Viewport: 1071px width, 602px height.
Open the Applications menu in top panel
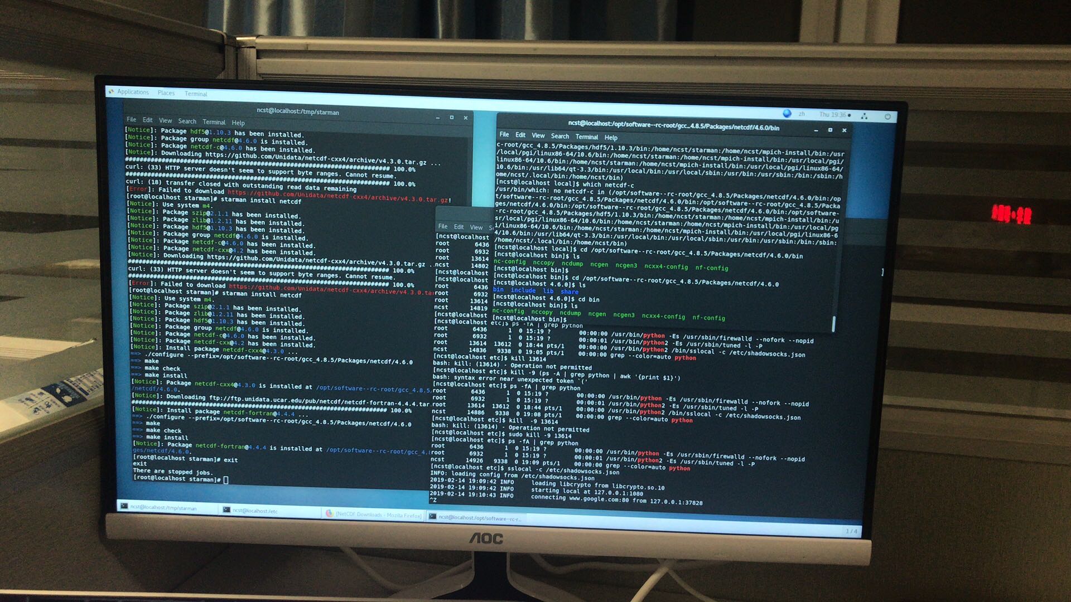coord(133,92)
